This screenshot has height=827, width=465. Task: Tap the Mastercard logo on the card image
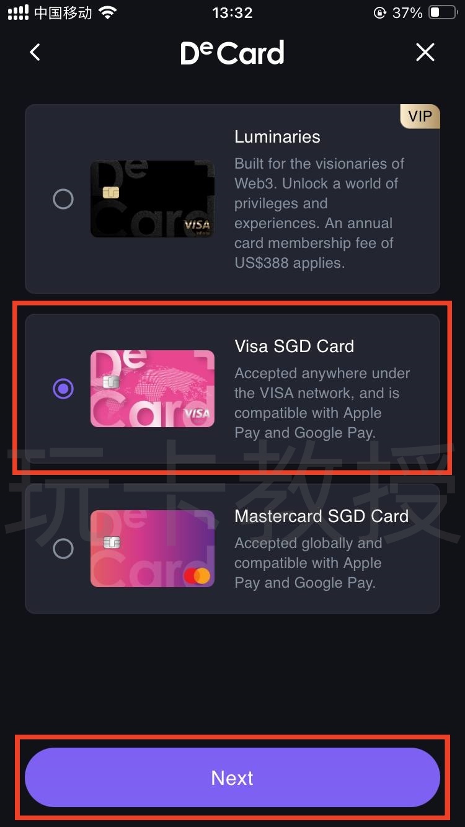pos(197,576)
